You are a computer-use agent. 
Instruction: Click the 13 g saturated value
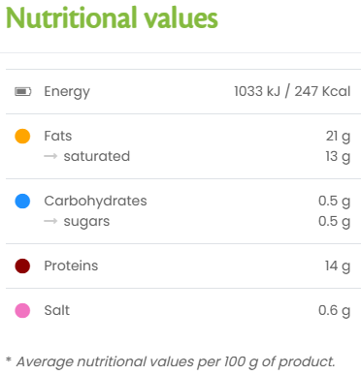(338, 157)
